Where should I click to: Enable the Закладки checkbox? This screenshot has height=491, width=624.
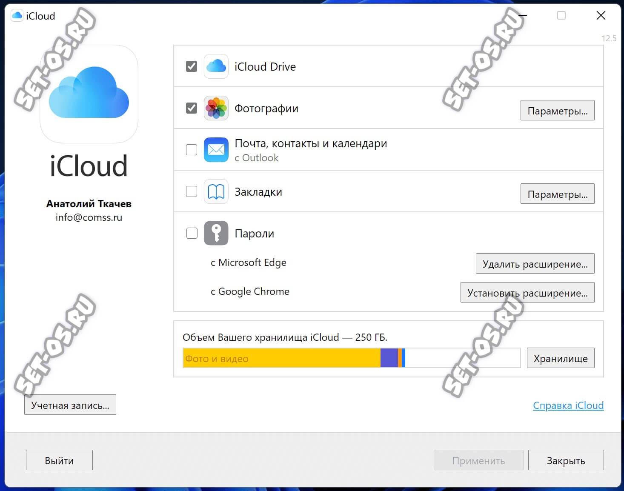(x=192, y=191)
